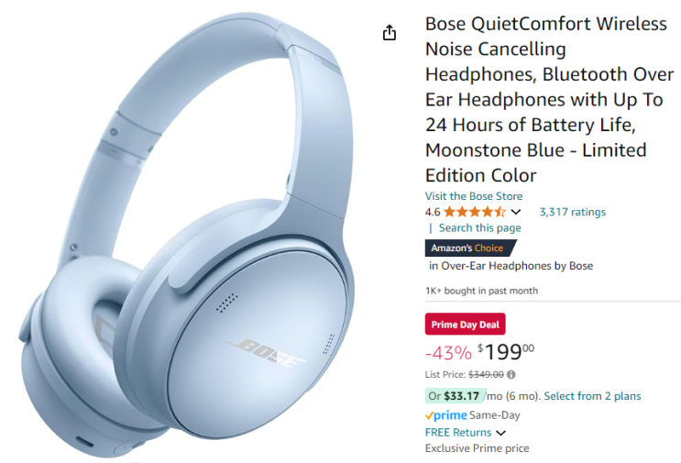This screenshot has width=681, height=463.
Task: Click the Prime Day Deal badge
Action: [465, 324]
